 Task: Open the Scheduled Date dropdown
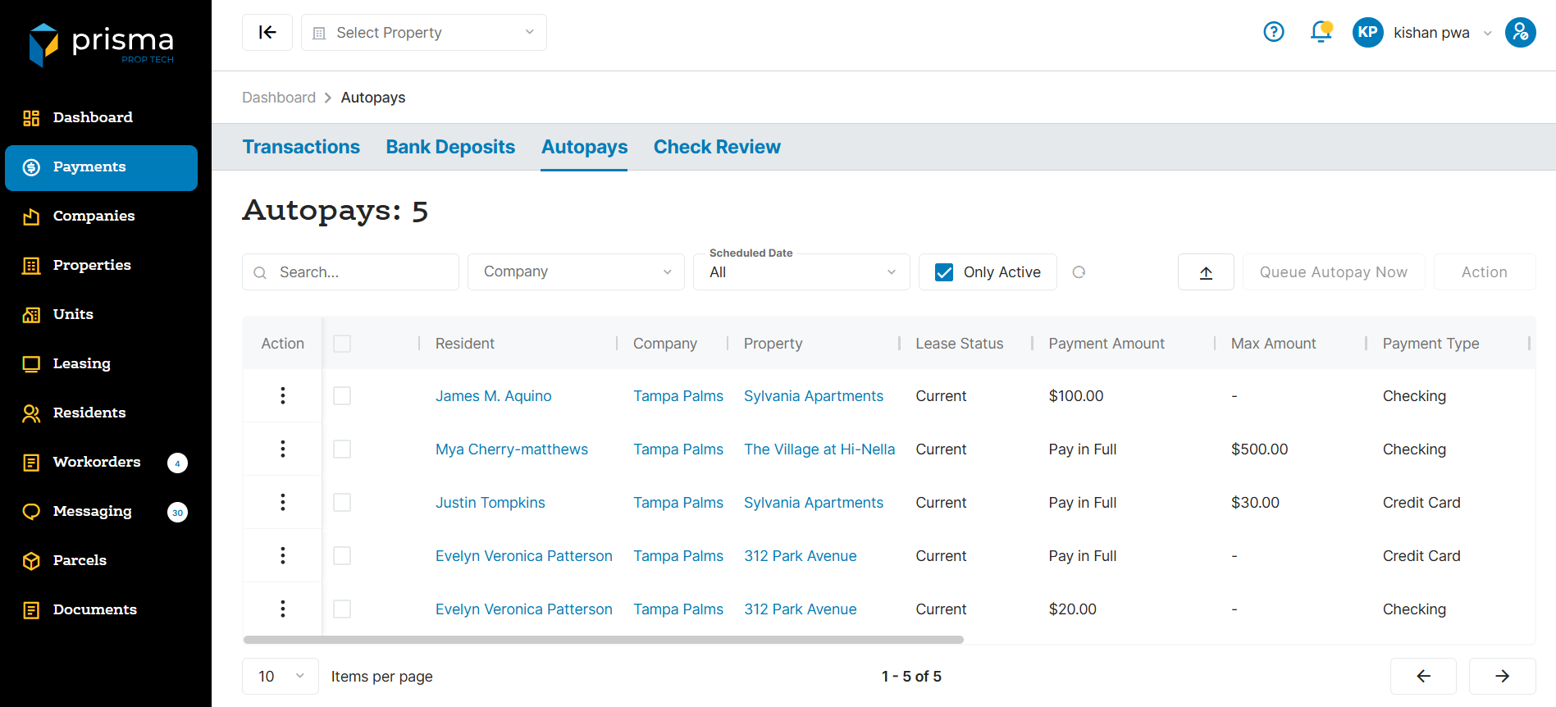click(x=801, y=272)
